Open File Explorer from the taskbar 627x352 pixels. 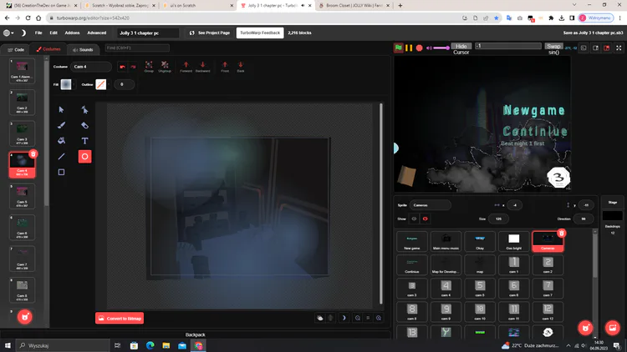tap(166, 345)
